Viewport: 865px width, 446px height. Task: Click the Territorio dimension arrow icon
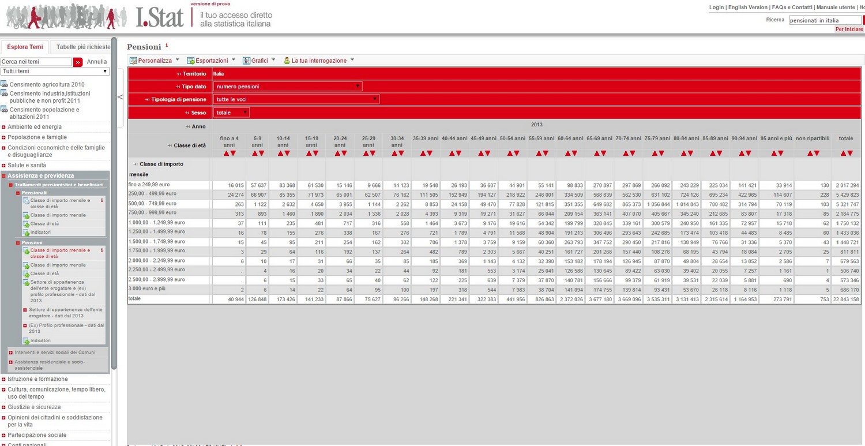pos(178,74)
